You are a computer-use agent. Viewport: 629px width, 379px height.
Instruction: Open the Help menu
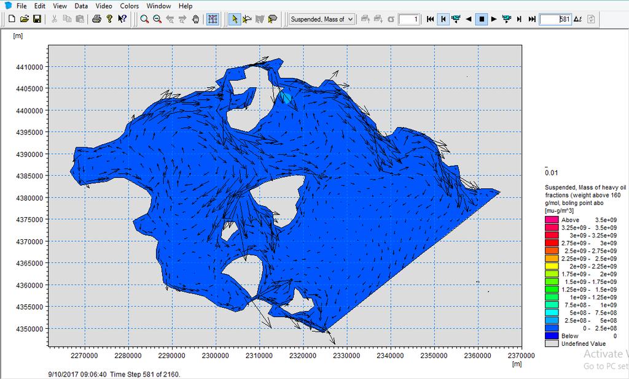point(186,6)
